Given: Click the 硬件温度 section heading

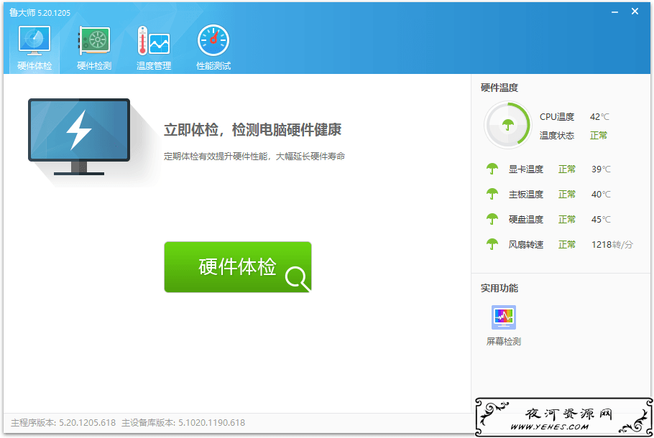Looking at the screenshot, I should [x=499, y=88].
